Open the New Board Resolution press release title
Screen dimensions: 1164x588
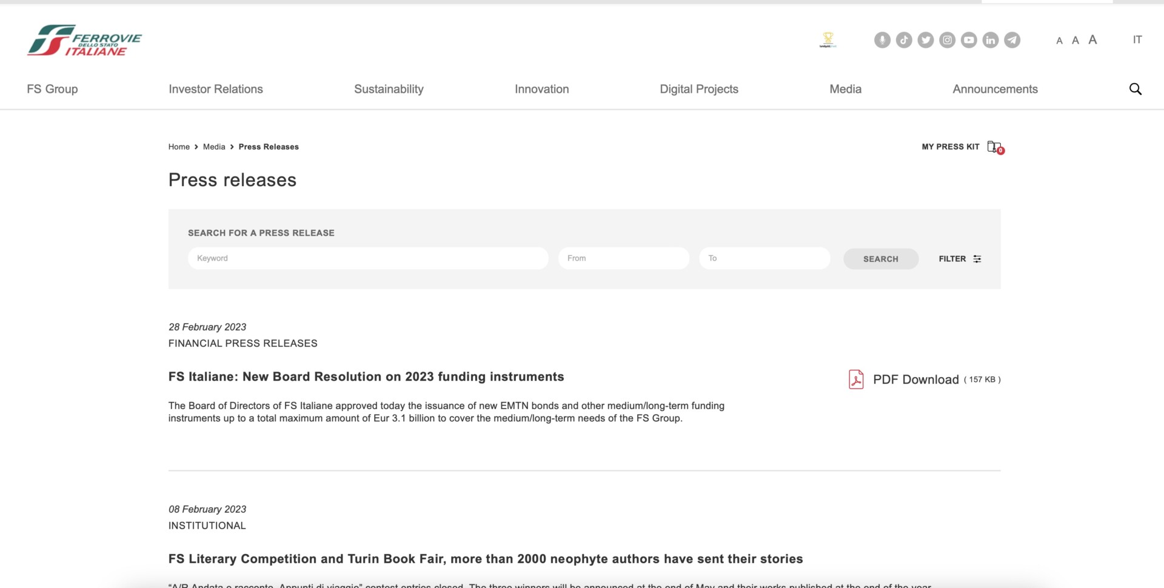coord(366,376)
